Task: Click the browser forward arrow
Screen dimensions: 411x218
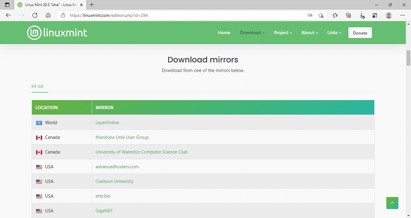Action: [22, 15]
